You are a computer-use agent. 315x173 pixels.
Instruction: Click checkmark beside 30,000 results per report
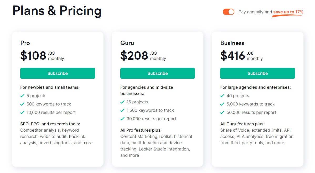pyautogui.click(x=122, y=119)
